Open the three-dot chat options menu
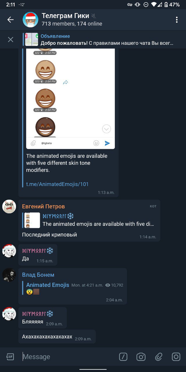Viewport: 186px width, 372px height. [x=176, y=20]
